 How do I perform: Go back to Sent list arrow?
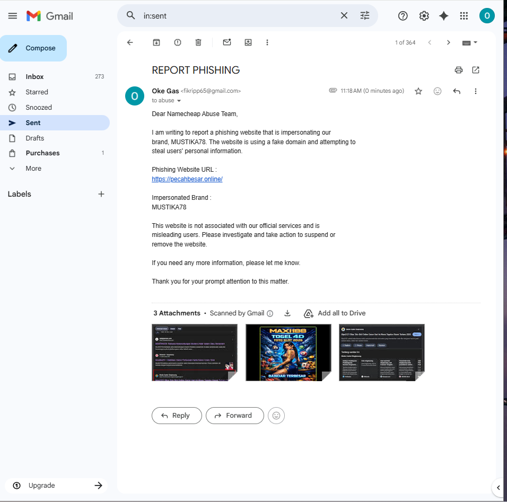[130, 42]
